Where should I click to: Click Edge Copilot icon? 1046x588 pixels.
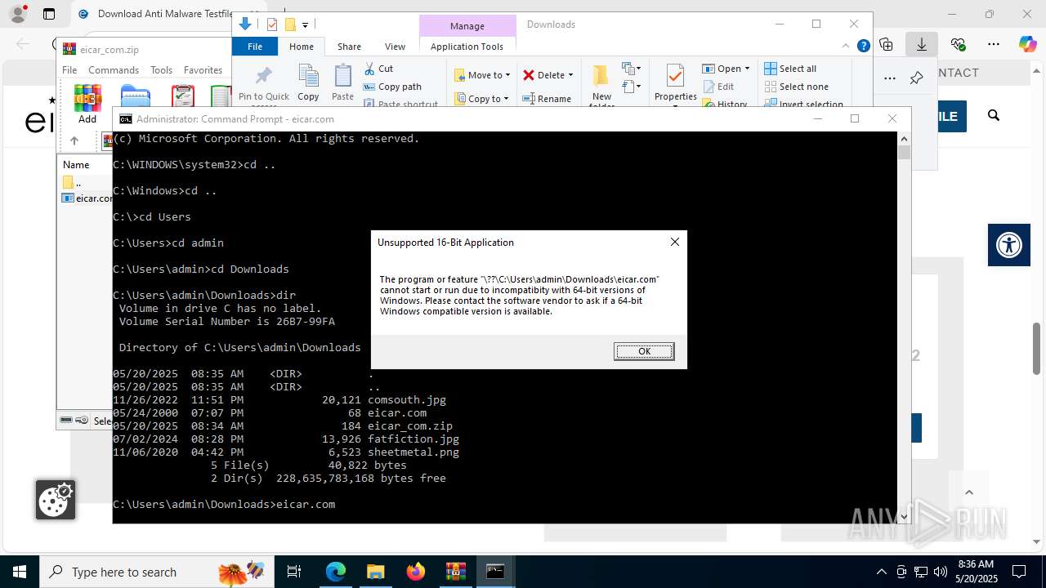point(1027,44)
